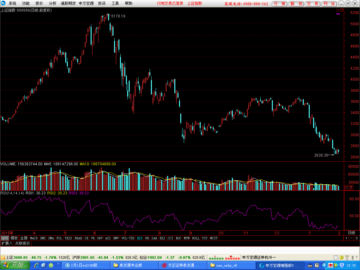
Task: Open the 申万宏源 menu
Action: pyautogui.click(x=86, y=3)
